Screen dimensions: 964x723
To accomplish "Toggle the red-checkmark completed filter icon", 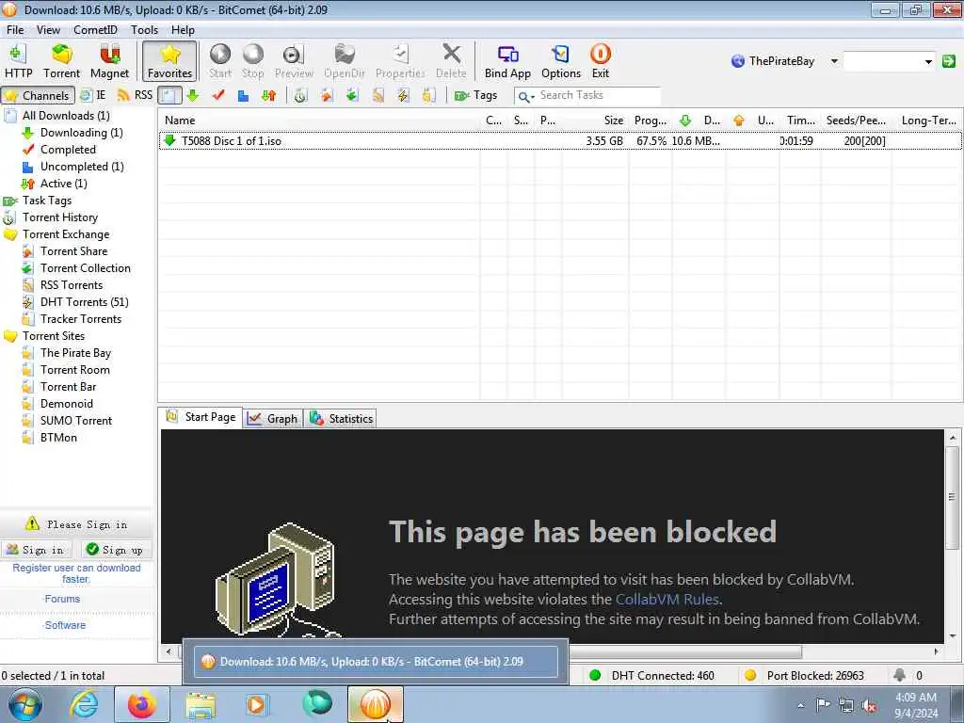I will (x=218, y=95).
